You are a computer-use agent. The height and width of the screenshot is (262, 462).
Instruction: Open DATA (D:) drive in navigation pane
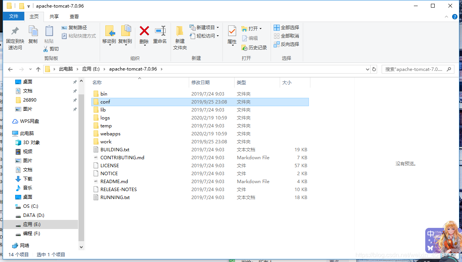coord(34,215)
